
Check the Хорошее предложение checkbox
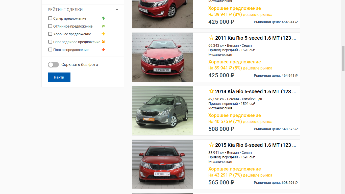click(x=50, y=34)
